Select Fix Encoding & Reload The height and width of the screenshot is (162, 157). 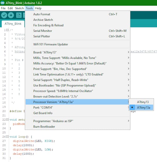[x=78, y=25]
